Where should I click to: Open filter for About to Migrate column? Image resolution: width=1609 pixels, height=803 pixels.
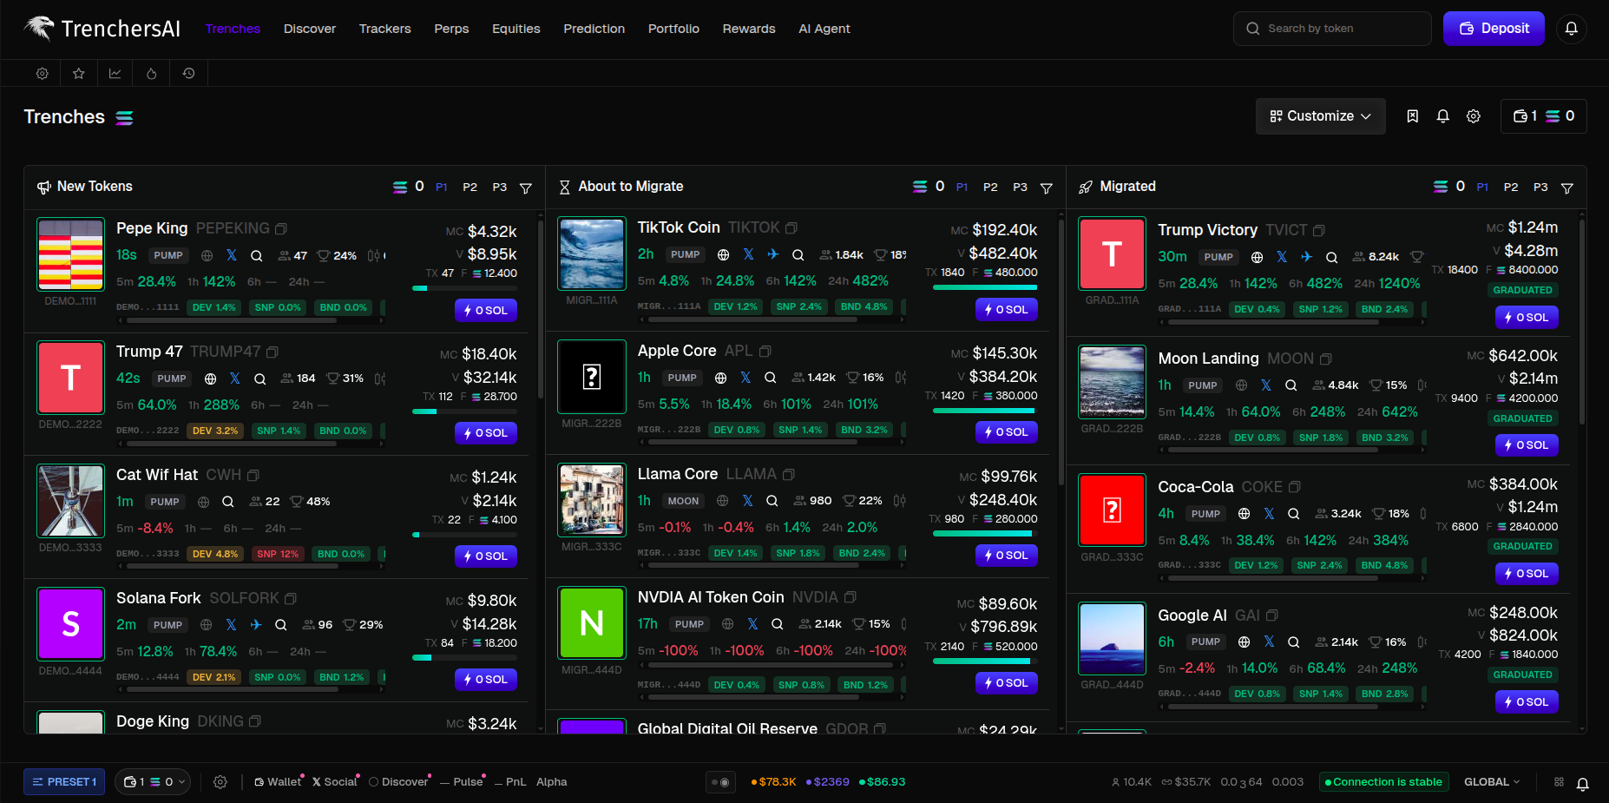(x=1046, y=188)
